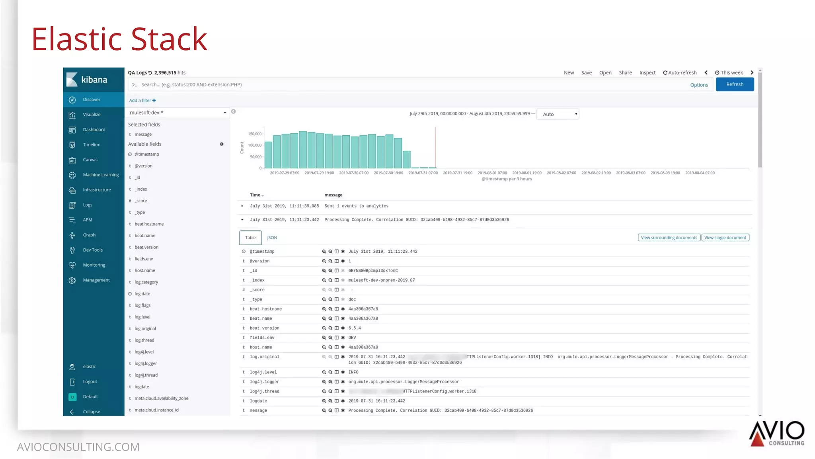Click the Kibana logo
The height and width of the screenshot is (459, 815).
(87, 80)
